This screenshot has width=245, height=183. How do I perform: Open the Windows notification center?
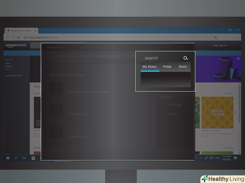pyautogui.click(x=235, y=158)
